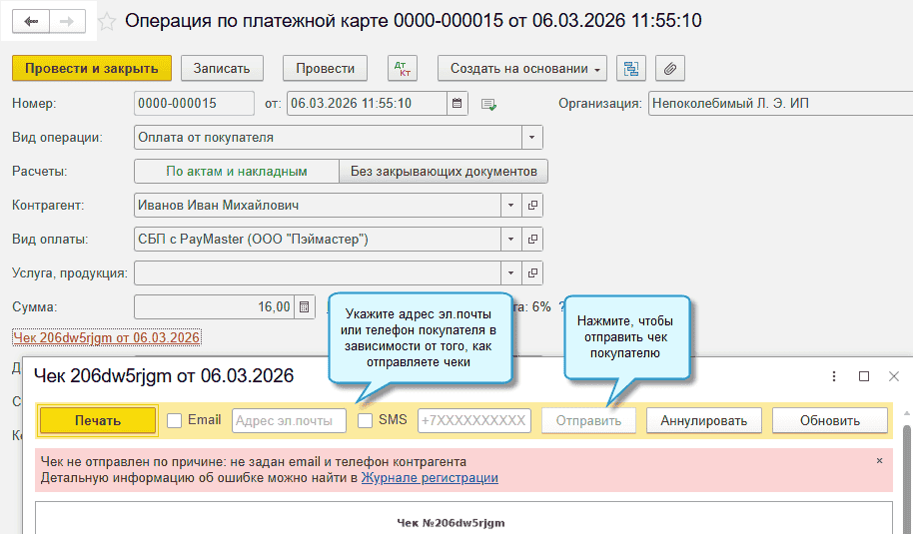Enable the Email checkbox

tap(175, 420)
